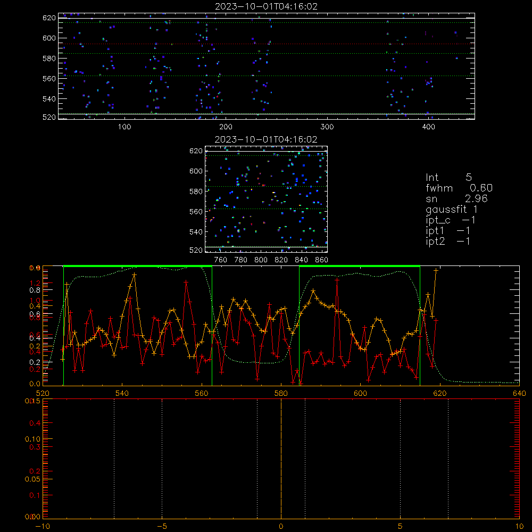Viewport: 532px width, 532px height.
Task: Click the '0' x-axis label of the bottom plot
Action: 281,526
